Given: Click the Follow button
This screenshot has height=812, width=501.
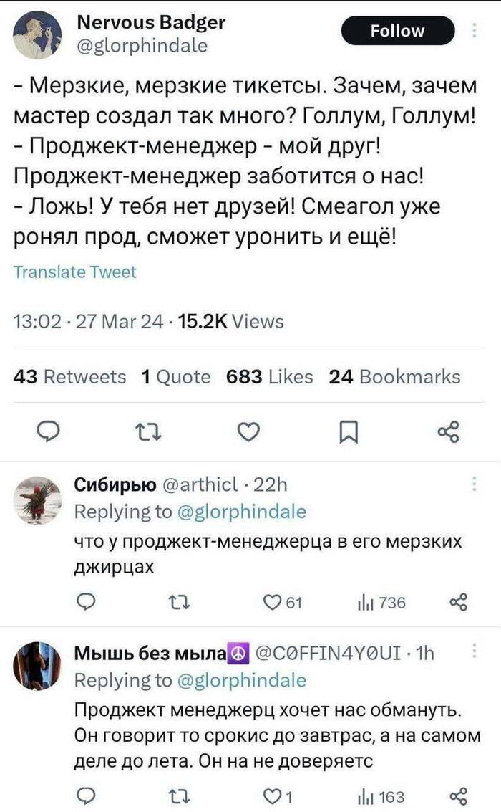Looking at the screenshot, I should pyautogui.click(x=397, y=31).
